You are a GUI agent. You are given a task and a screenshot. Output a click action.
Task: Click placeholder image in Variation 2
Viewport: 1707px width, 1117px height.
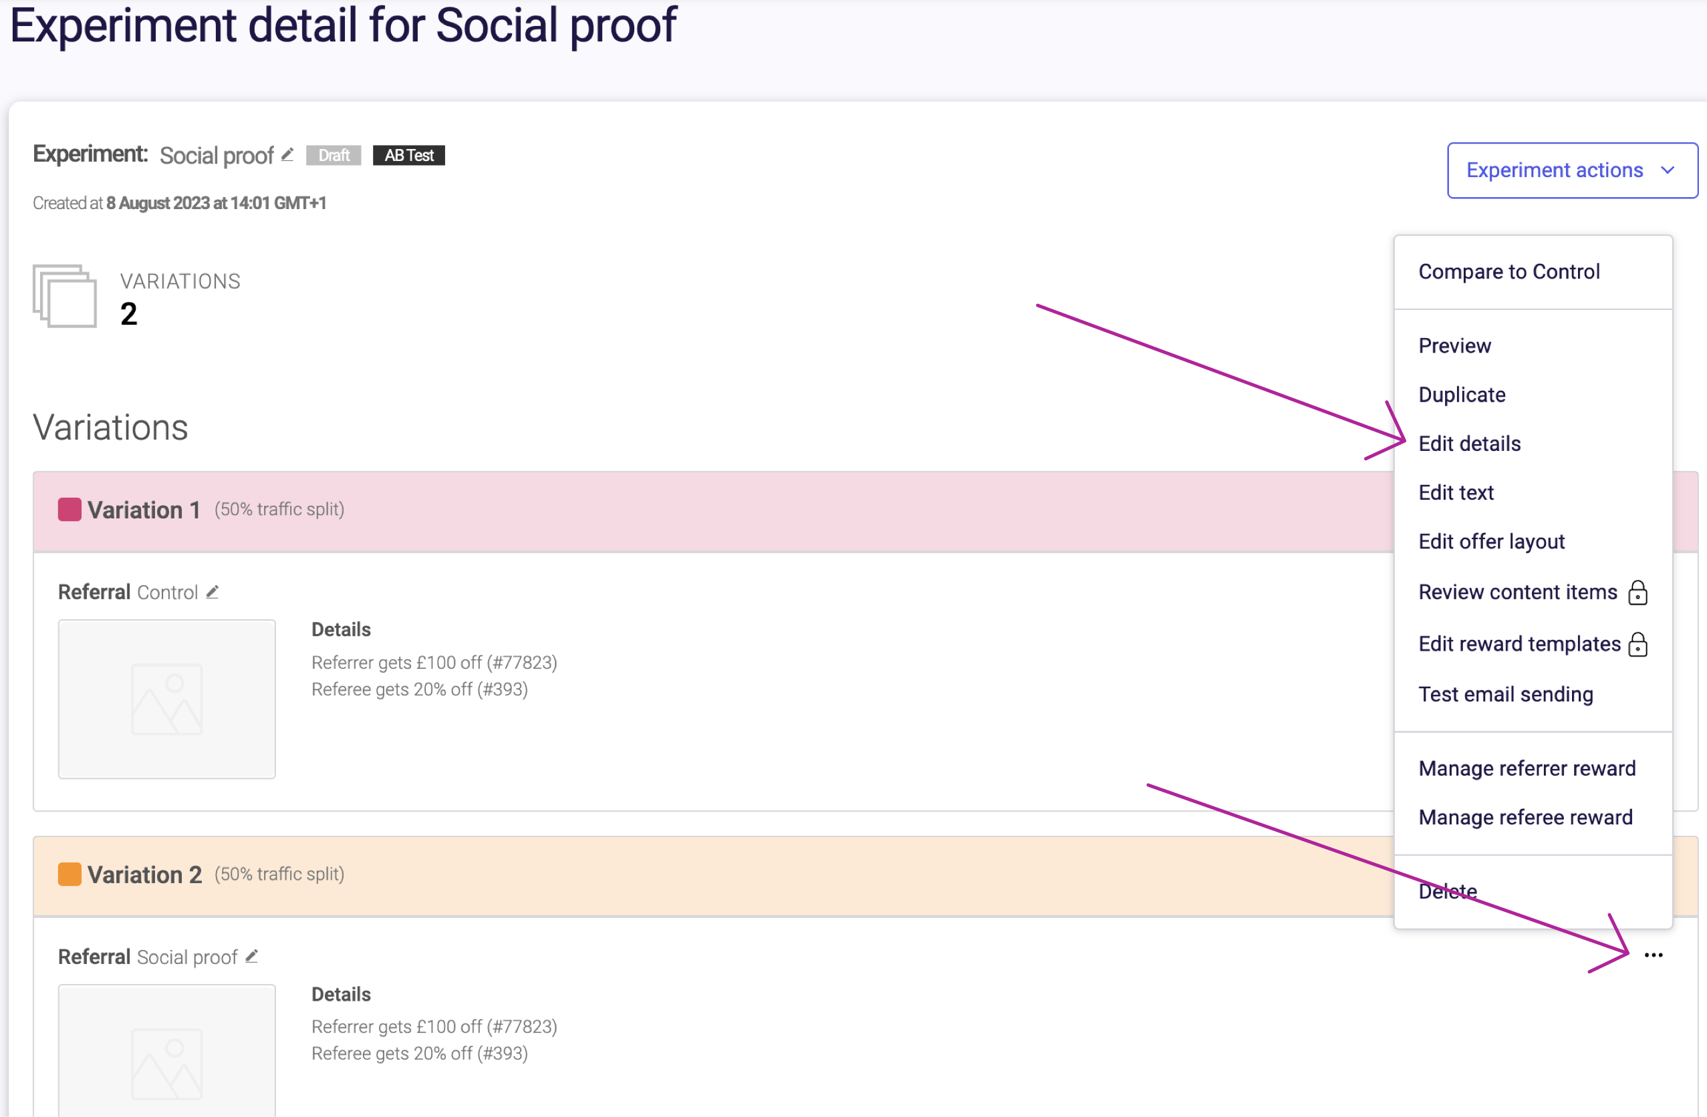coord(167,1050)
